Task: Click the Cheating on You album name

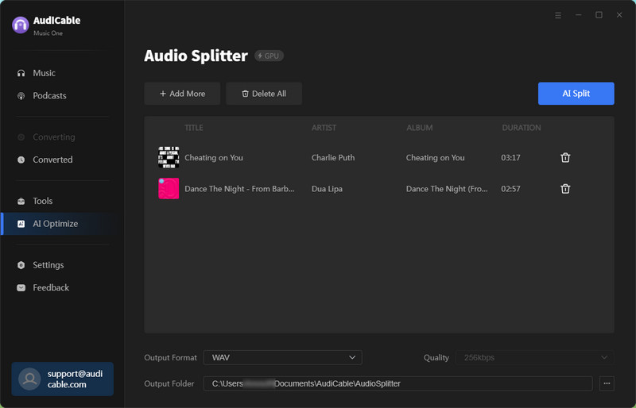Action: tap(435, 158)
